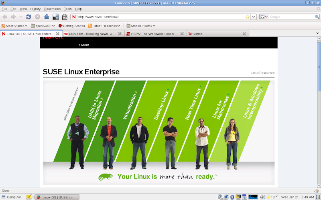Select the Virtualization banner tab
Image resolution: width=321 pixels, height=200 pixels.
click(130, 106)
